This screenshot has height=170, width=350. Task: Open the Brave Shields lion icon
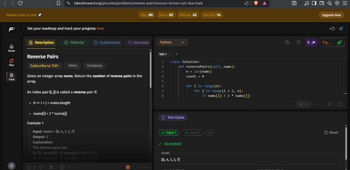coord(256,3)
